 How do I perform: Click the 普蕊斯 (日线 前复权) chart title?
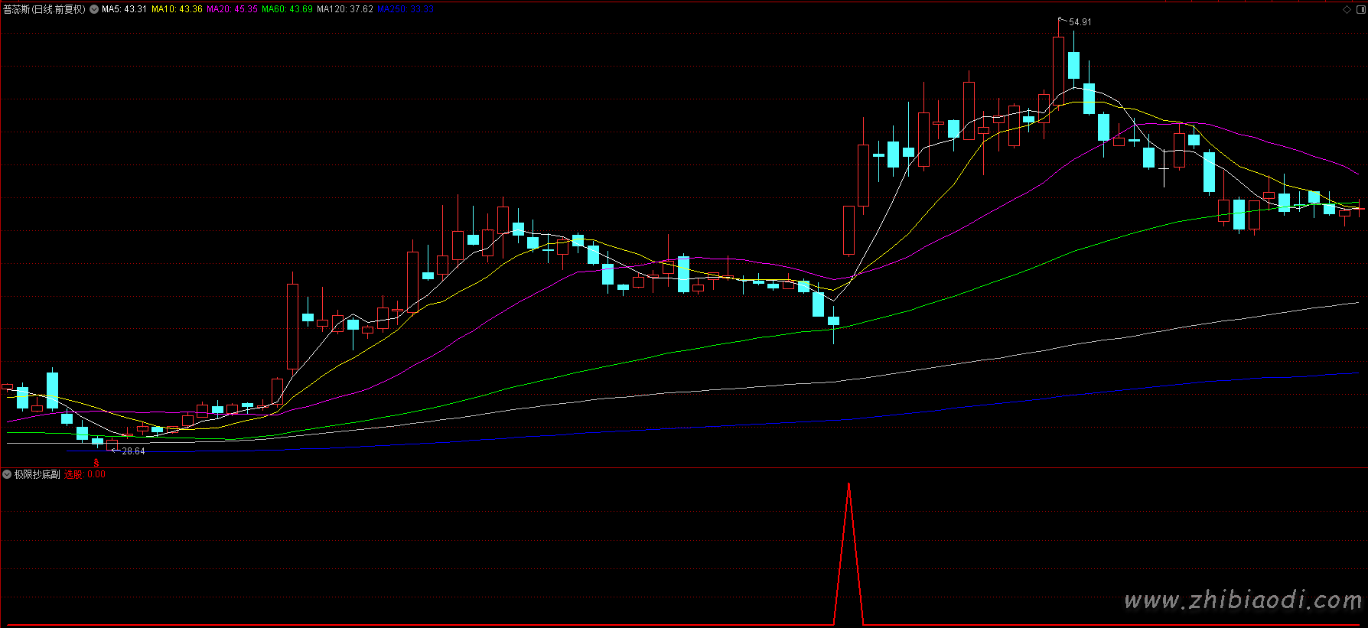44,9
